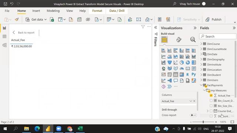
Task: Open File Explorer from the taskbar
Action: tap(26, 129)
